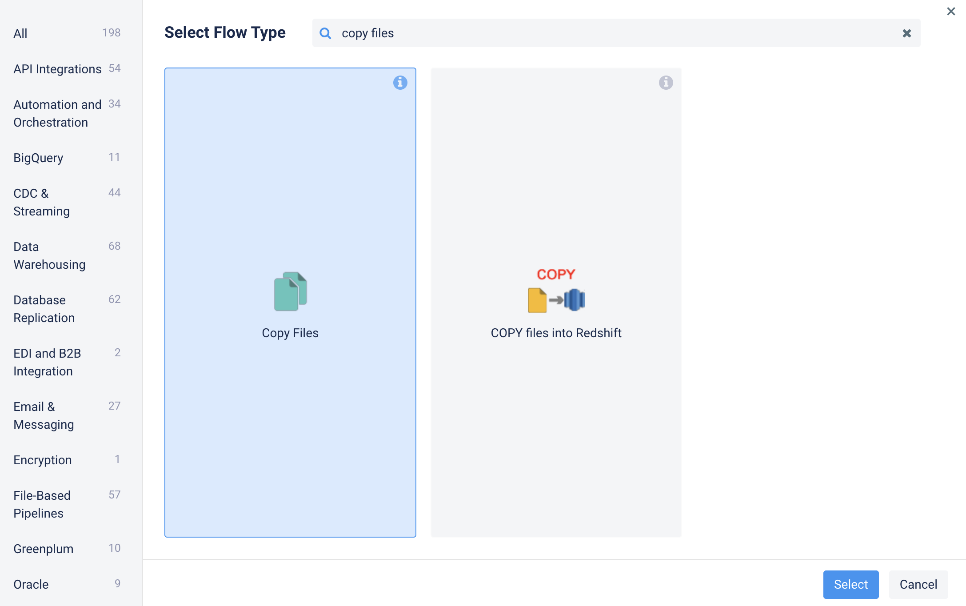Show the All flow types category
This screenshot has height=606, width=966.
click(67, 33)
